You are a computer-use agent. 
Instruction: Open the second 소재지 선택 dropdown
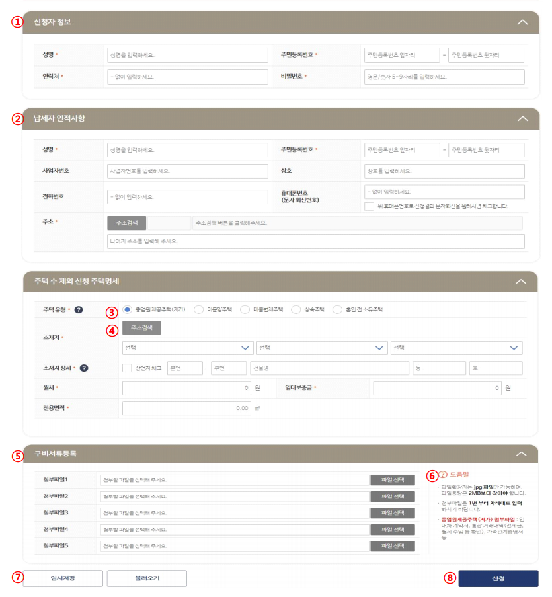[x=322, y=348]
